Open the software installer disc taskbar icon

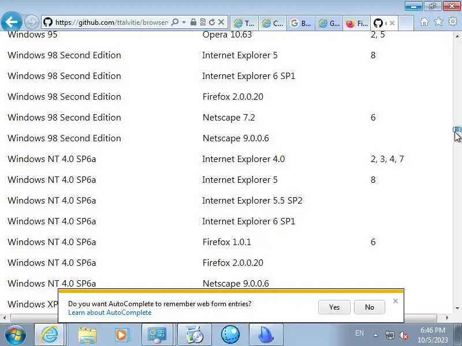click(194, 335)
